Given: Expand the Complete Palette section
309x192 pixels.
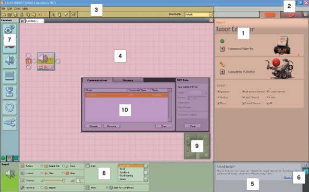Looking at the screenshot, I should click(222, 72).
